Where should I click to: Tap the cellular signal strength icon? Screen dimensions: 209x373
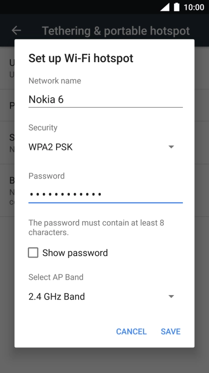tap(165, 7)
